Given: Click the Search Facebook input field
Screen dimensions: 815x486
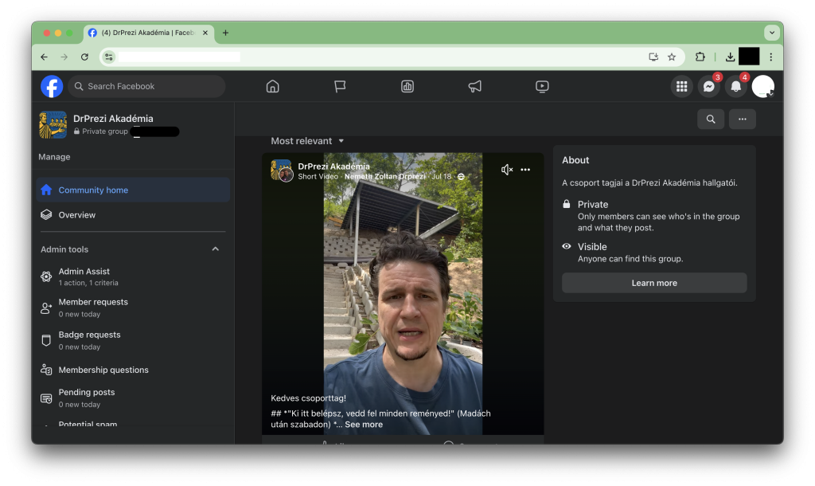Looking at the screenshot, I should 147,86.
